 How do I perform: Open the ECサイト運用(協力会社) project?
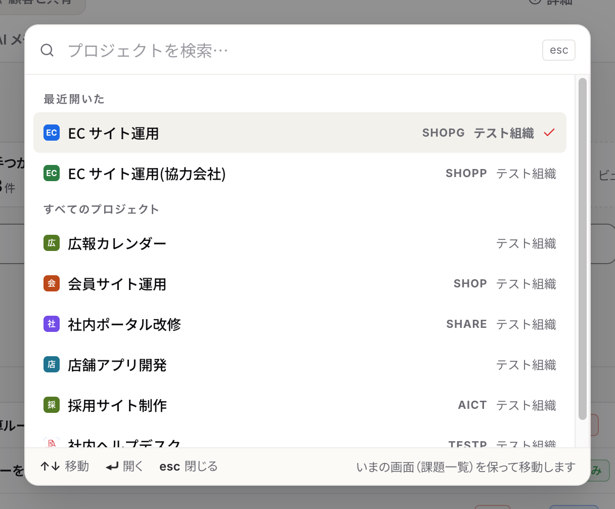coord(300,173)
